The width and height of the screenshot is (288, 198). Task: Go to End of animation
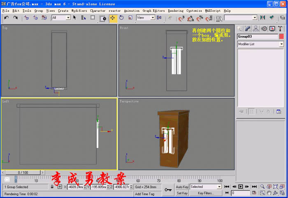pos(254,186)
